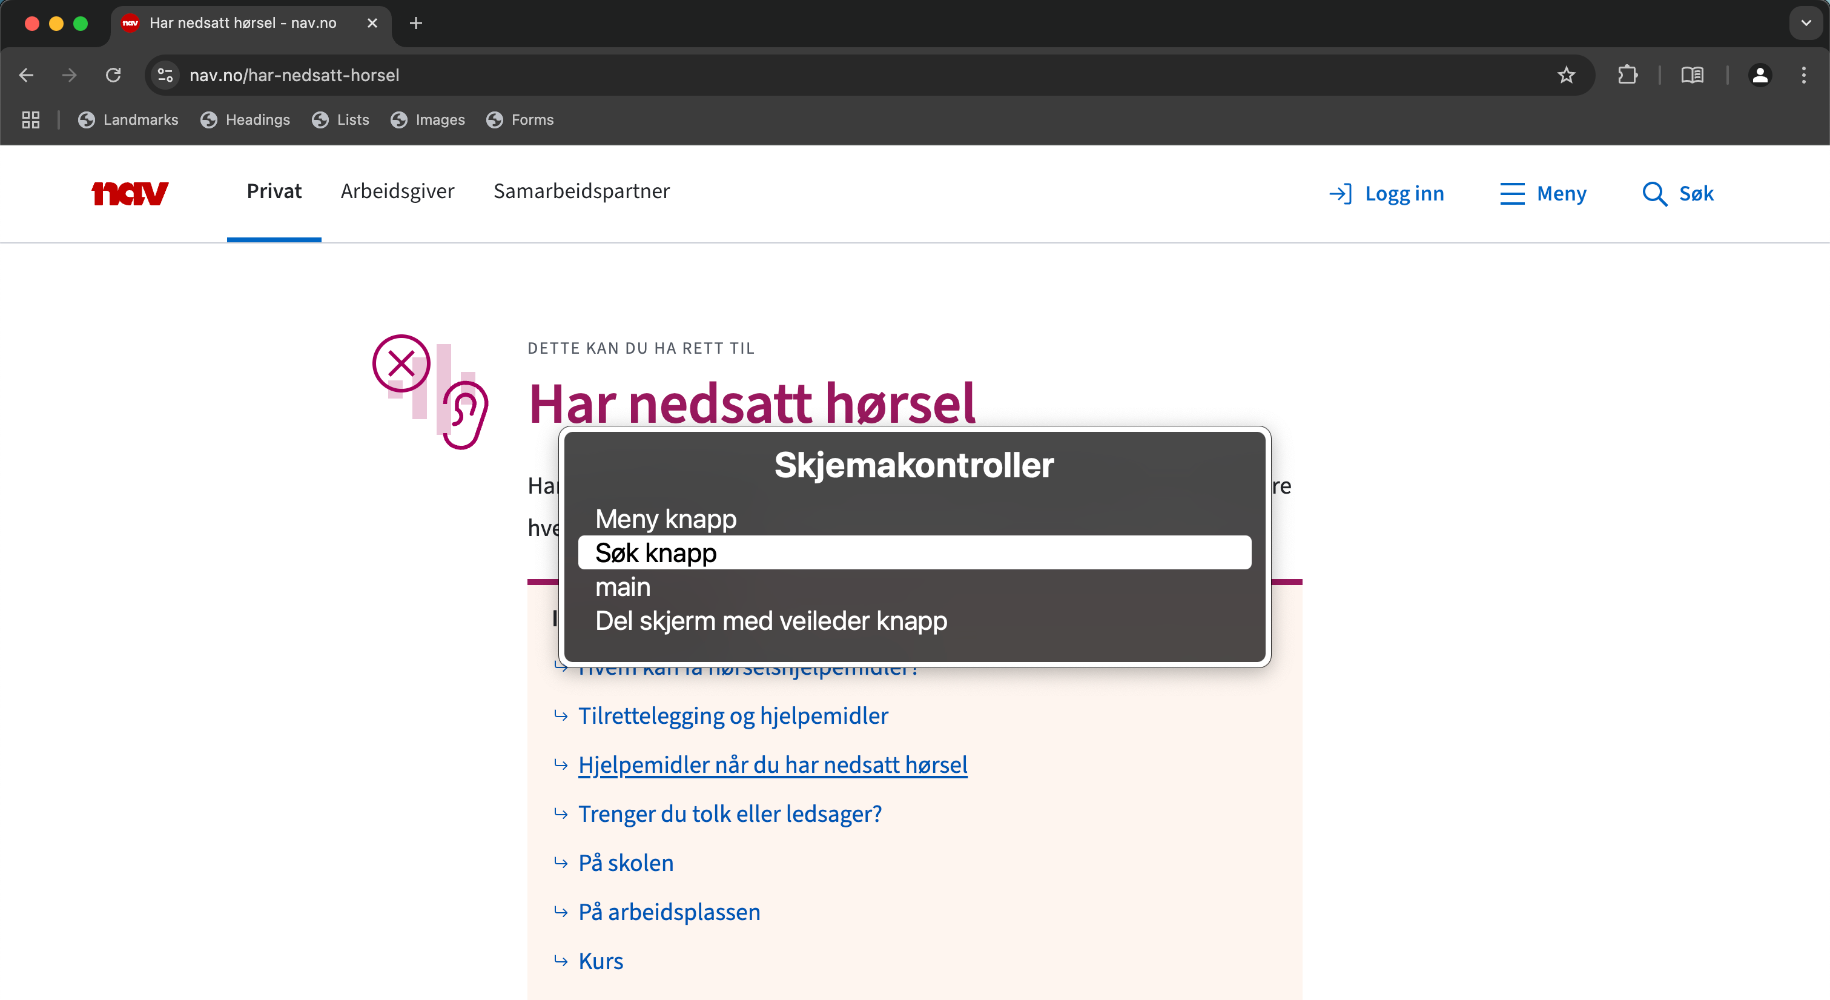Bookmark page with star icon
Viewport: 1830px width, 1000px height.
[x=1566, y=75]
